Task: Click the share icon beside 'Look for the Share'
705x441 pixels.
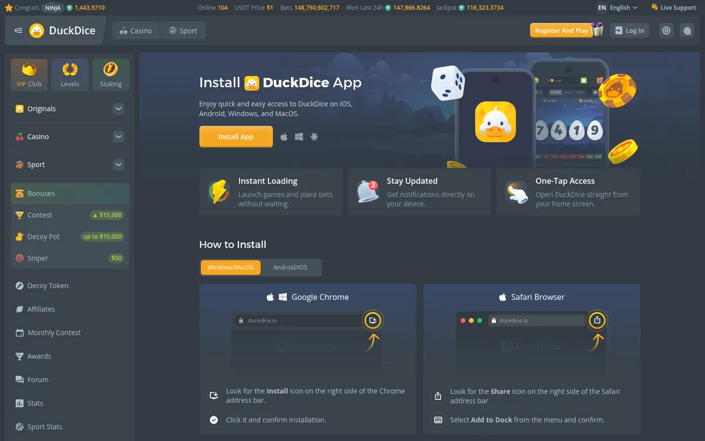Action: [x=438, y=396]
